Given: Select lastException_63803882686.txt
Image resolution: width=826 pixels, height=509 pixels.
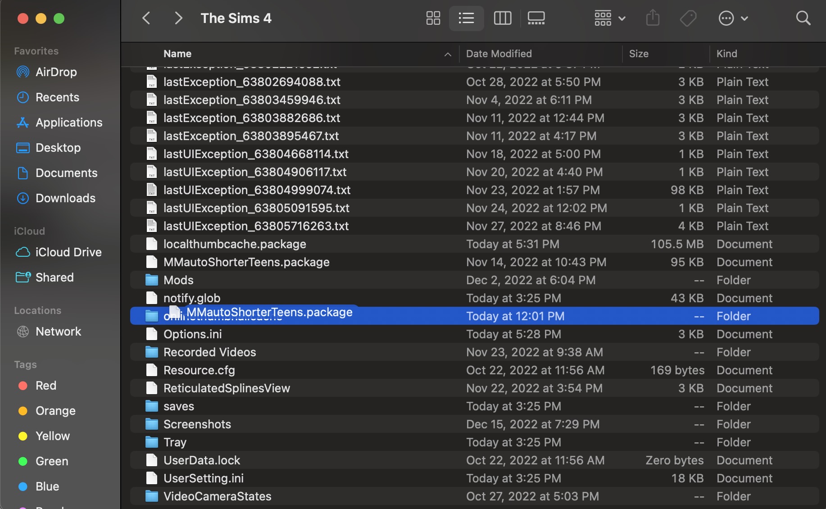Looking at the screenshot, I should pyautogui.click(x=474, y=118).
